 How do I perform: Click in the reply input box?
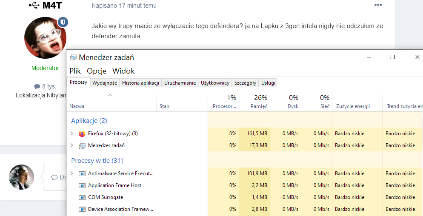click(55, 177)
